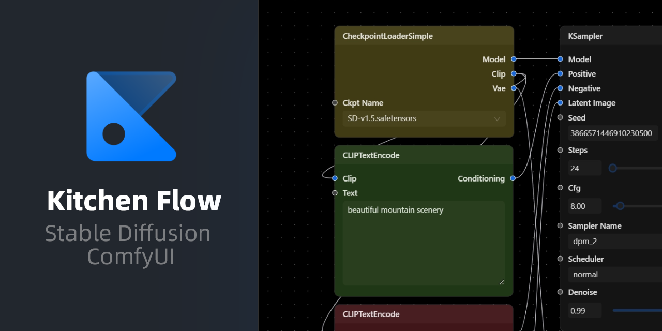This screenshot has height=331, width=662.
Task: Click the Cfg value box showing 8.00
Action: tap(584, 206)
